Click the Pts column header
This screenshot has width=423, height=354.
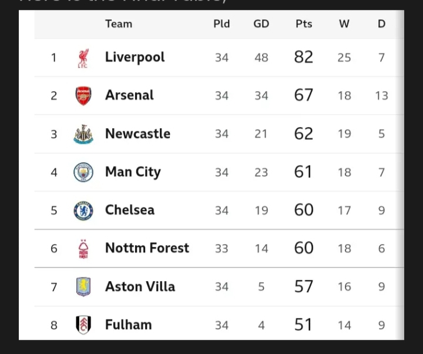pyautogui.click(x=304, y=24)
